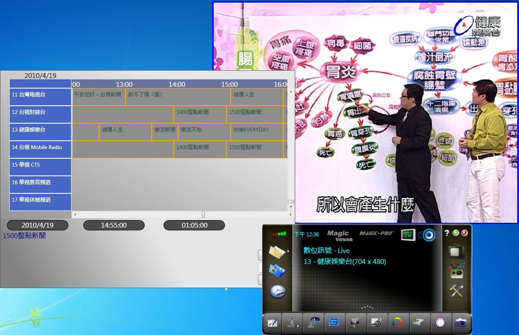
Task: Click the signal strength bars indicator
Action: click(x=279, y=234)
